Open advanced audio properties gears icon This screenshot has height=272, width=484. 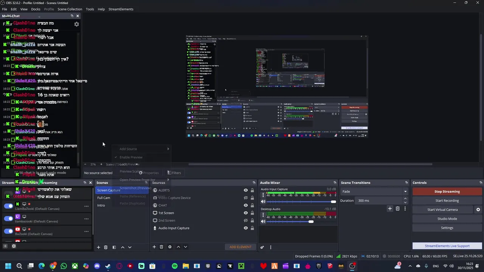coord(262,247)
